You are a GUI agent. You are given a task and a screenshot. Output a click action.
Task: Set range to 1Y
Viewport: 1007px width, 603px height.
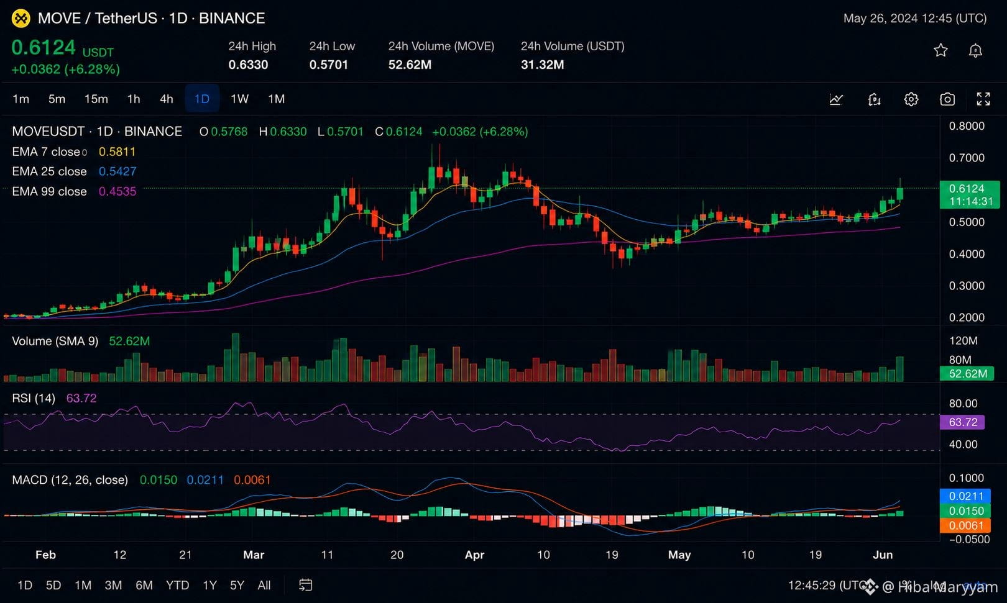[209, 585]
